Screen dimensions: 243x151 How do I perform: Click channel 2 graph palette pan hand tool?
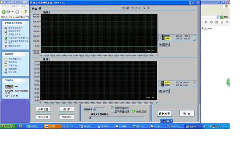(168, 91)
